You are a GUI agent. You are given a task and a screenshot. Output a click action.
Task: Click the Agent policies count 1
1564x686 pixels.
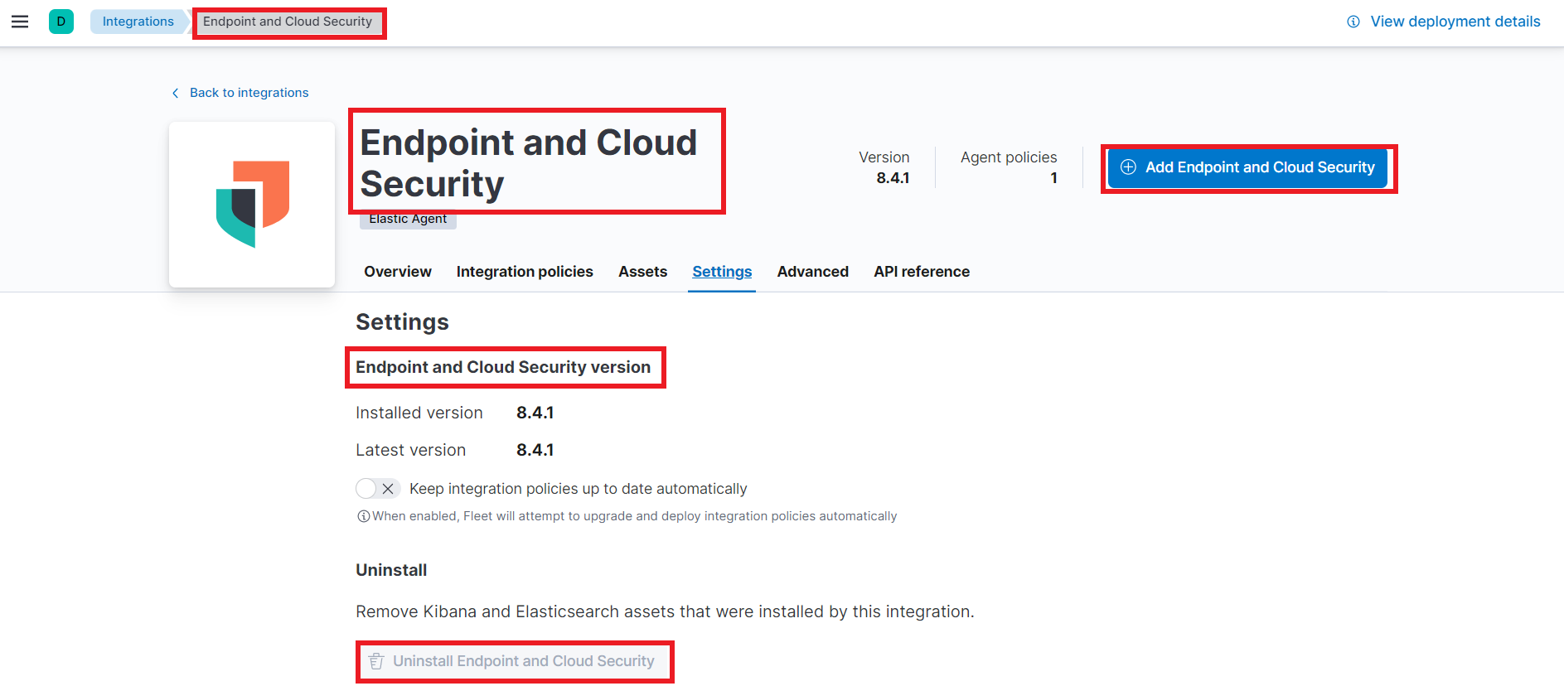pos(1053,178)
